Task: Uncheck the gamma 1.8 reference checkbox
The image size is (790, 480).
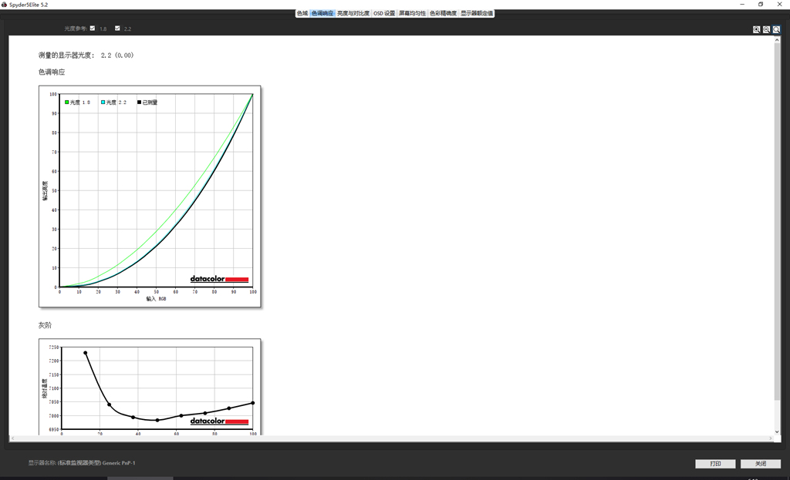Action: click(x=93, y=29)
